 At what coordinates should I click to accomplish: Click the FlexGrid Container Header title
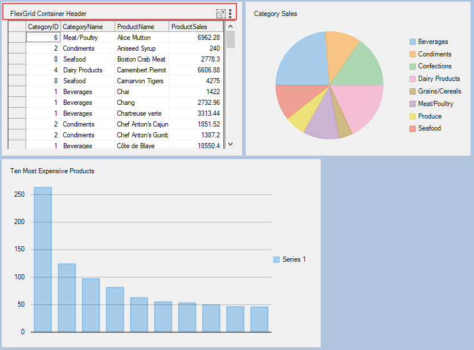tap(48, 13)
